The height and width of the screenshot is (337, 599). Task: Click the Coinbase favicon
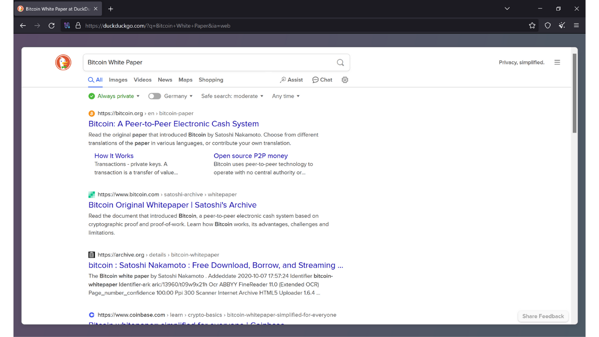tap(92, 315)
